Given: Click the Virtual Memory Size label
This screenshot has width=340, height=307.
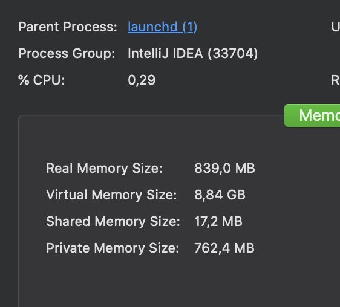Looking at the screenshot, I should [111, 195].
